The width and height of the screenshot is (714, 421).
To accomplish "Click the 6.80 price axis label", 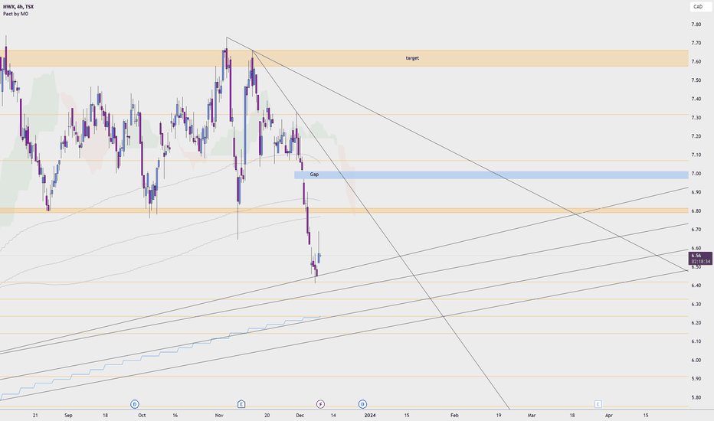I will pos(696,211).
